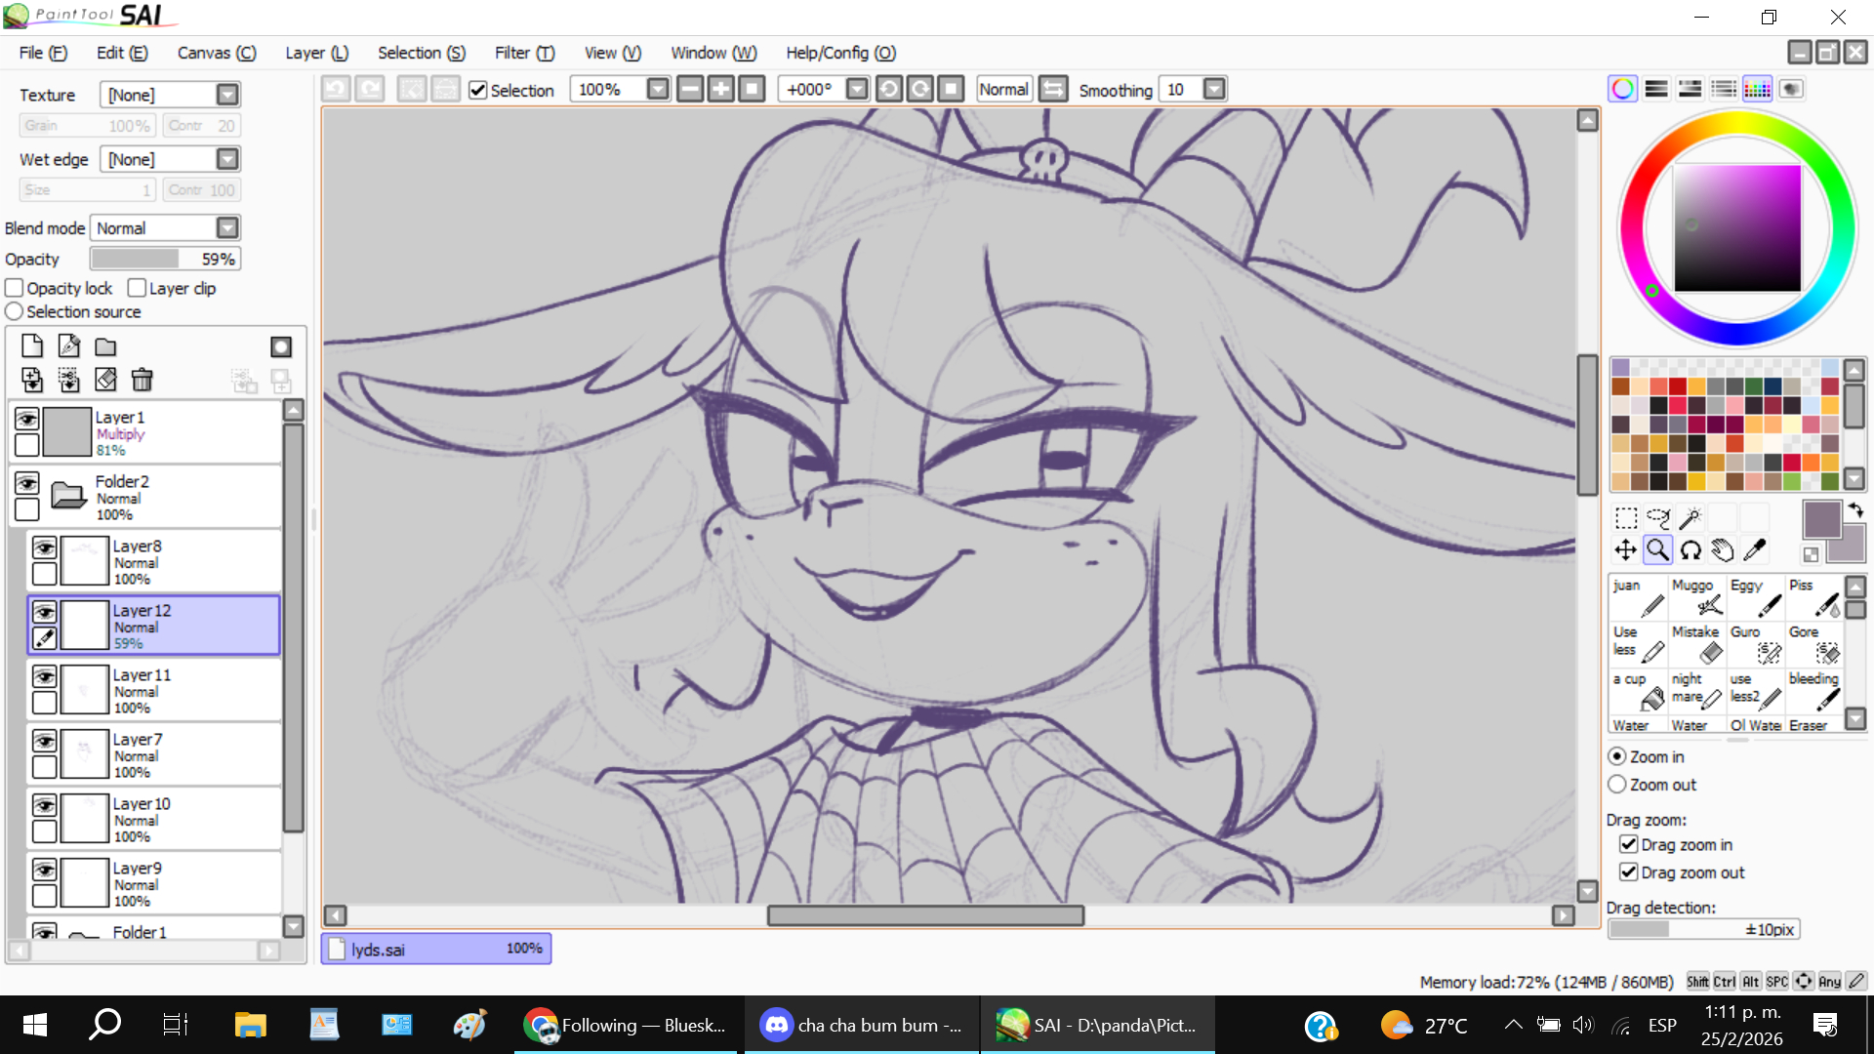1874x1054 pixels.
Task: Open the Filter menu
Action: tap(524, 53)
